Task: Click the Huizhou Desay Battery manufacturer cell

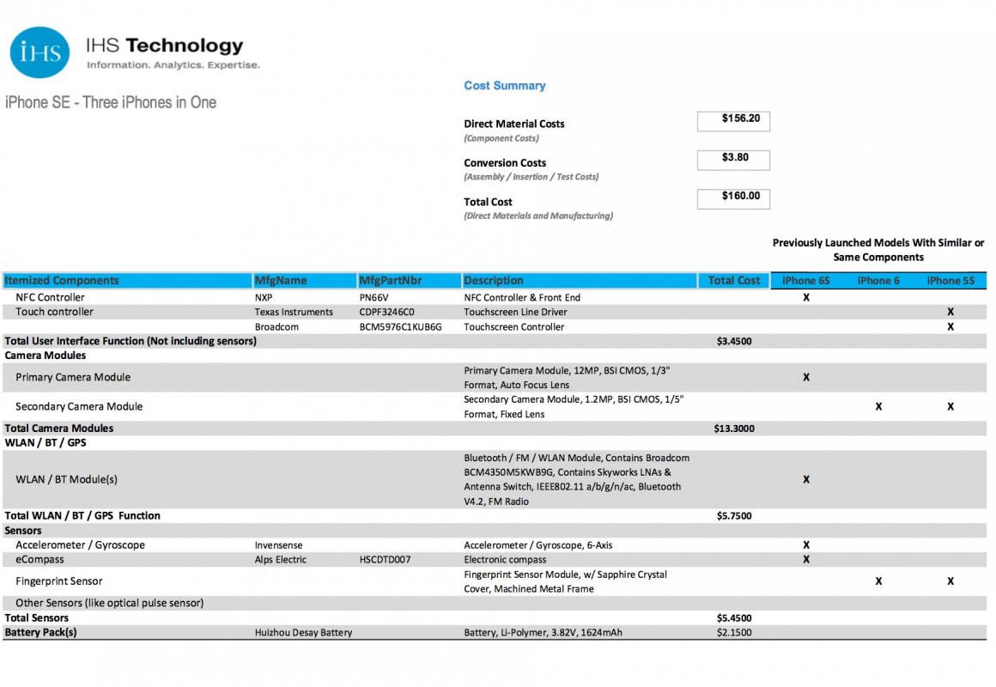Action: [303, 633]
